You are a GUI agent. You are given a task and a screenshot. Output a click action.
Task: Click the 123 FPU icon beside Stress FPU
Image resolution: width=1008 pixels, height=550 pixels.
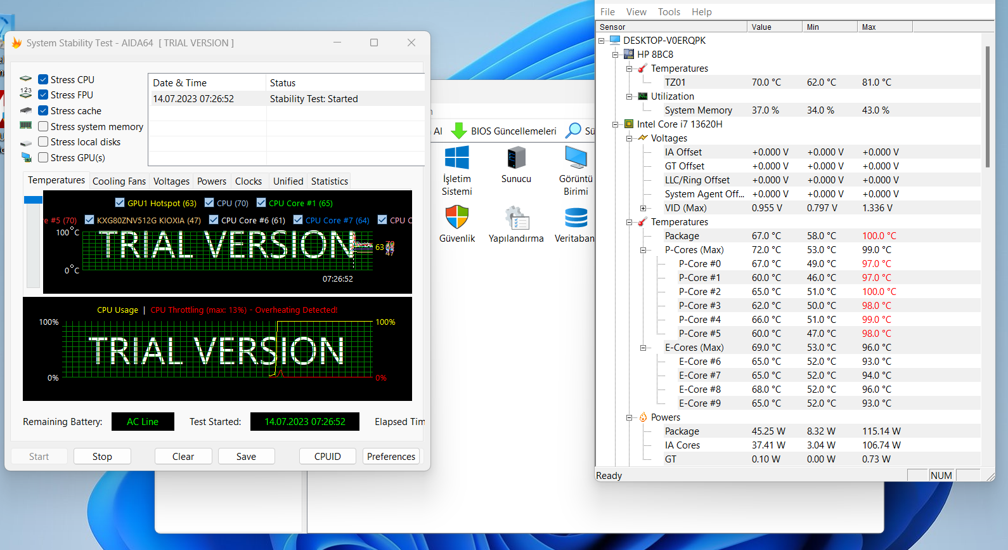coord(26,93)
